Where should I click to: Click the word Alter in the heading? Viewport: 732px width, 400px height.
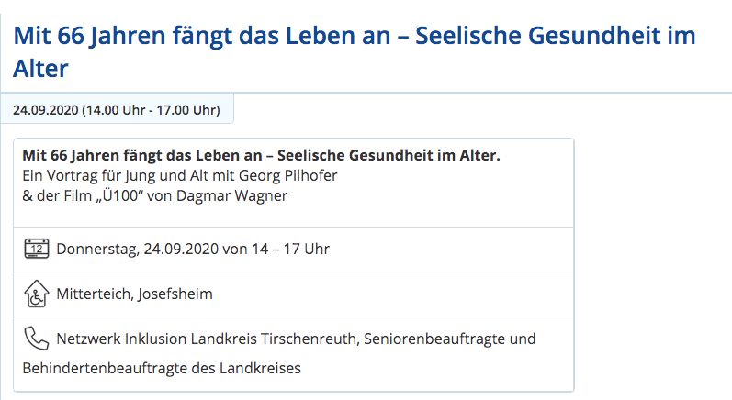(x=40, y=69)
